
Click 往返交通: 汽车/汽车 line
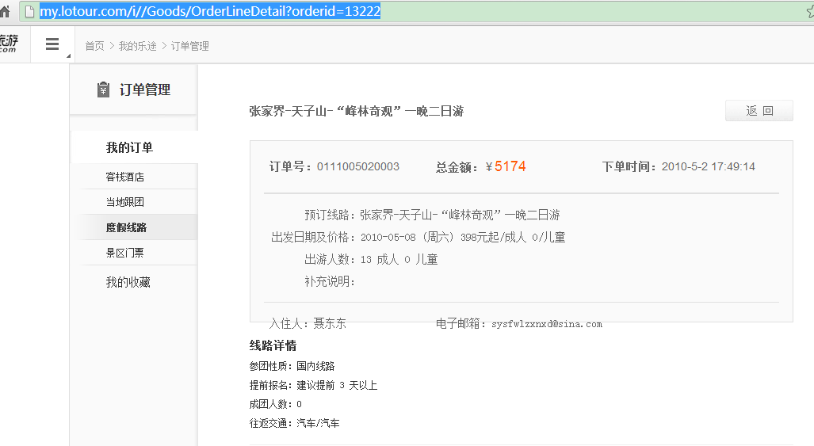294,423
